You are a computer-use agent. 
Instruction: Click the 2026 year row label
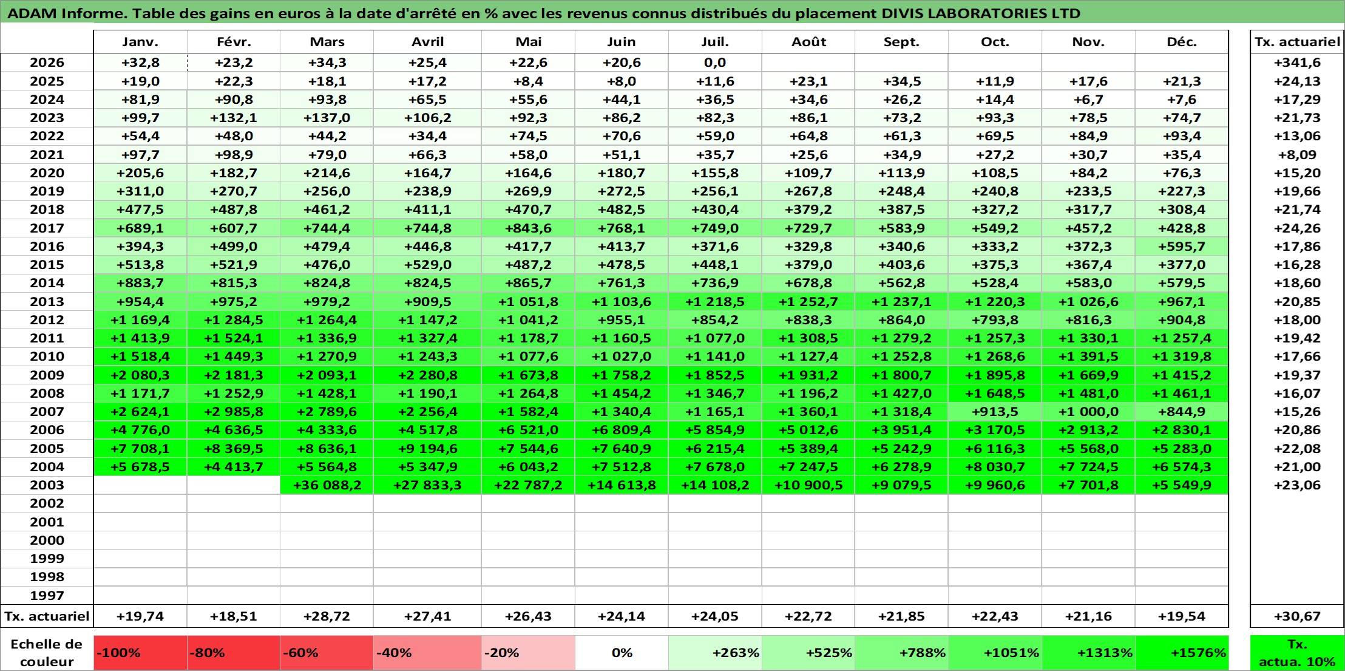tap(47, 63)
